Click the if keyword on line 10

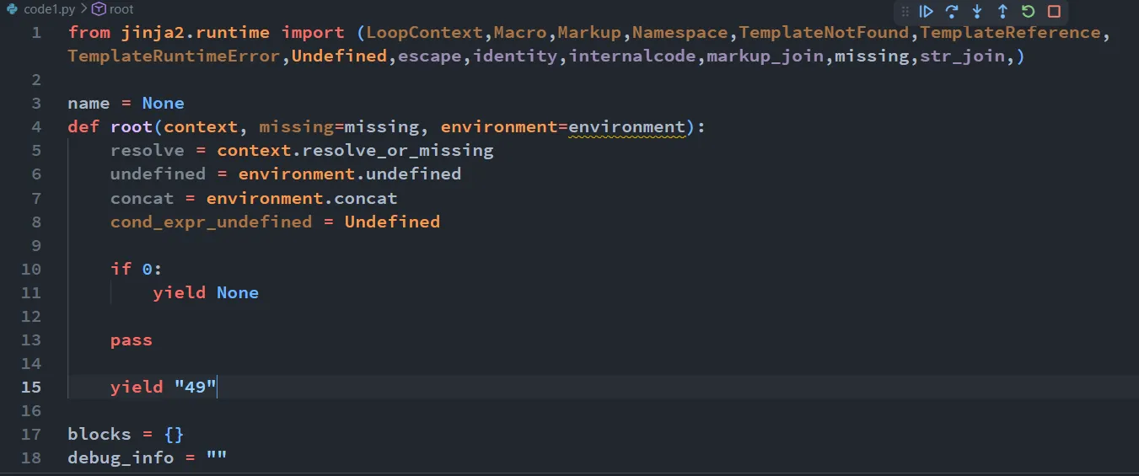pyautogui.click(x=121, y=269)
